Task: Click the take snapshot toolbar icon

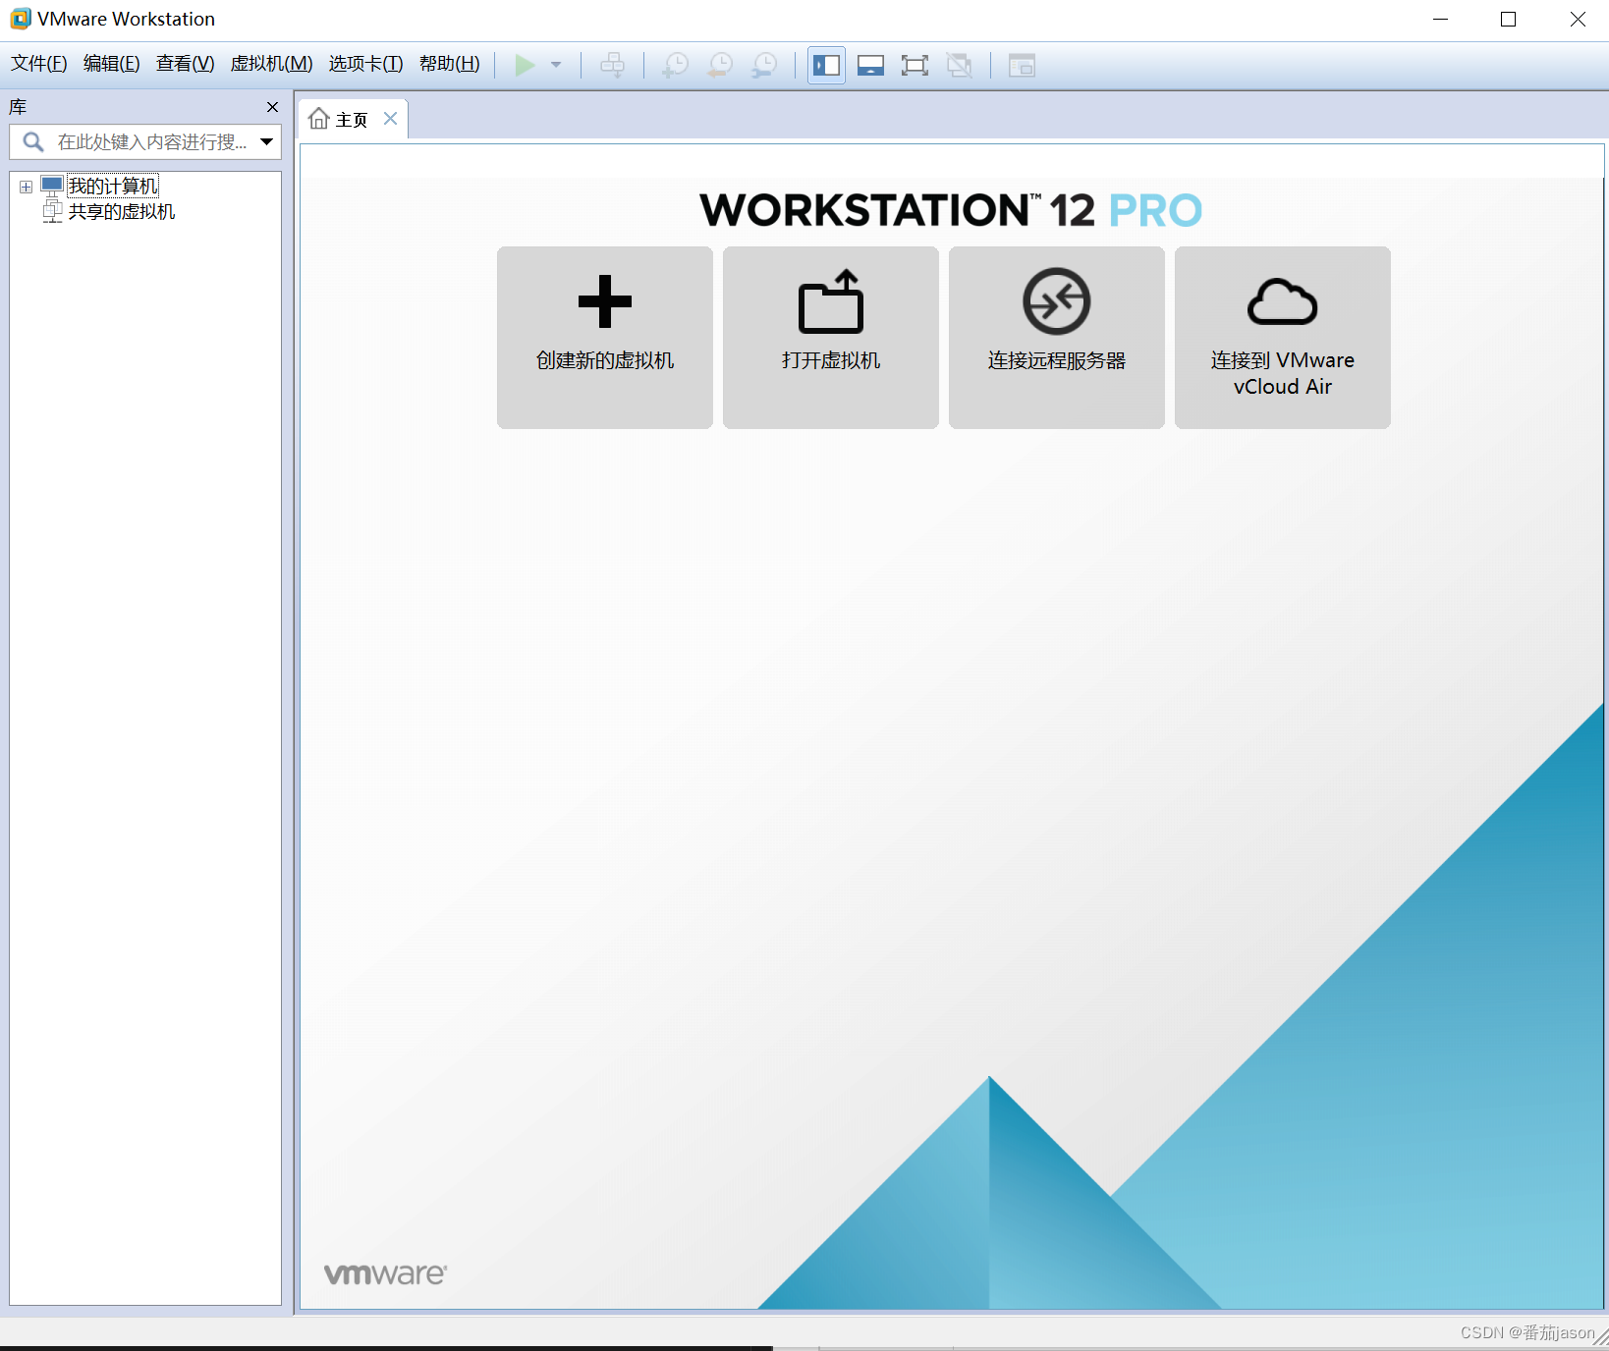Action: click(676, 65)
